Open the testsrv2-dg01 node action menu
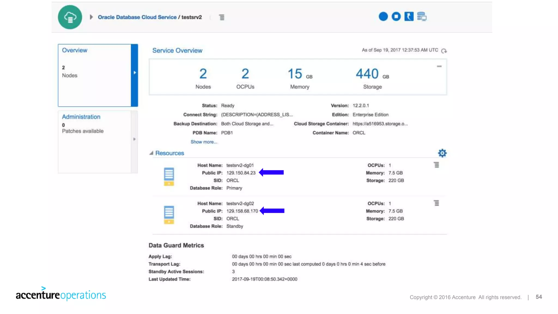The width and height of the screenshot is (558, 314). point(436,165)
